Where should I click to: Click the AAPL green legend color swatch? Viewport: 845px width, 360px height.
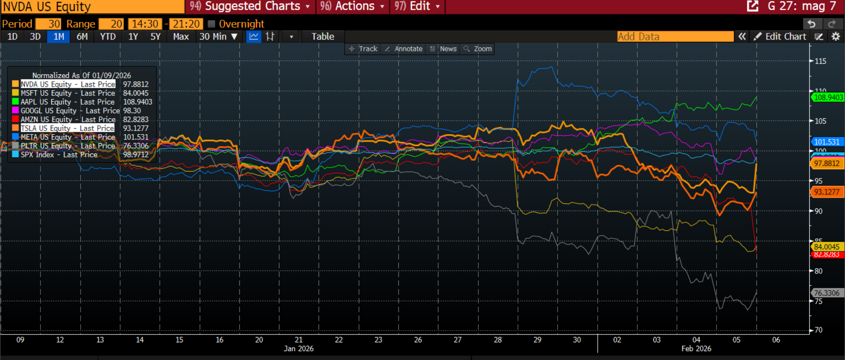(x=15, y=102)
